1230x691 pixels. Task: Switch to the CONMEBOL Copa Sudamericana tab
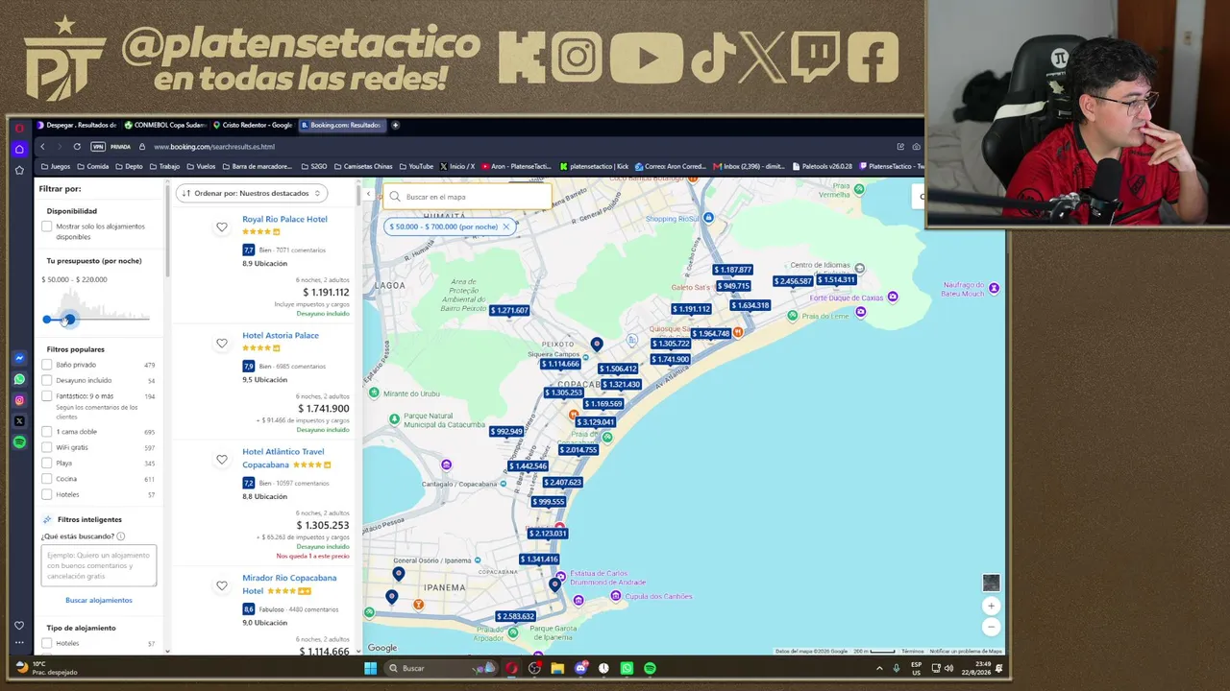click(x=167, y=125)
